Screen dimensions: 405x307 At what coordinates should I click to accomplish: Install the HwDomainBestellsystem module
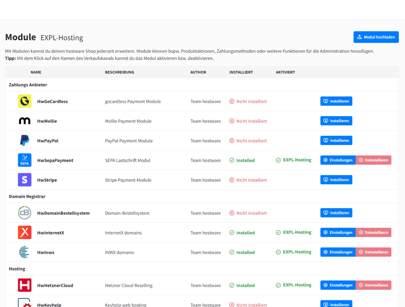336,213
